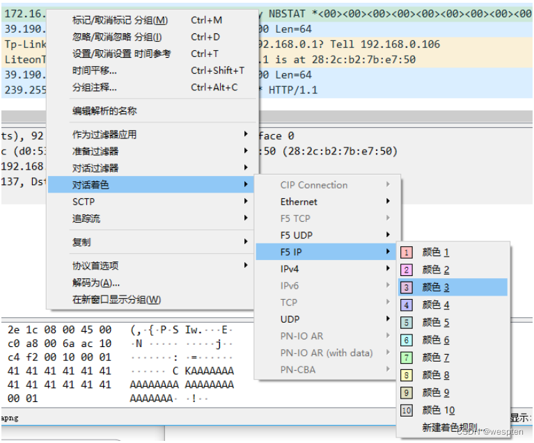This screenshot has width=534, height=443.
Task: Choose 标记/取消标记 分组(M) menu item
Action: point(152,20)
